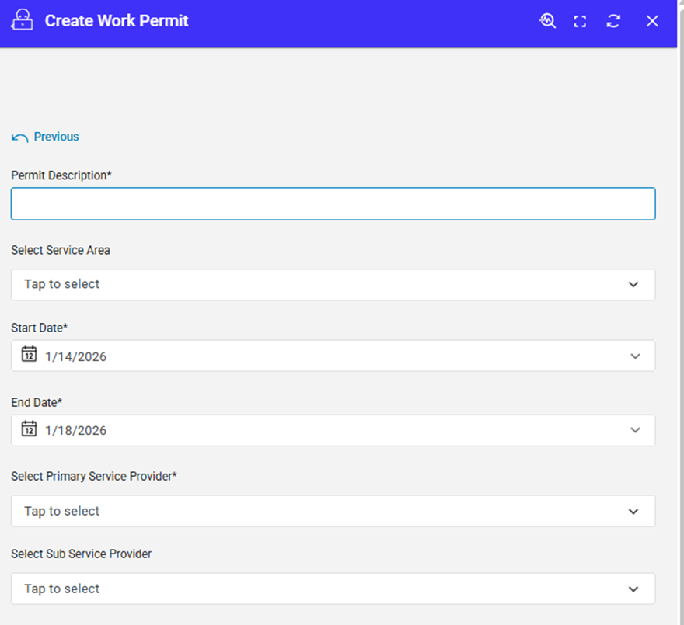The image size is (684, 625).
Task: Select the End Date value 1/18/2026
Action: tap(76, 431)
